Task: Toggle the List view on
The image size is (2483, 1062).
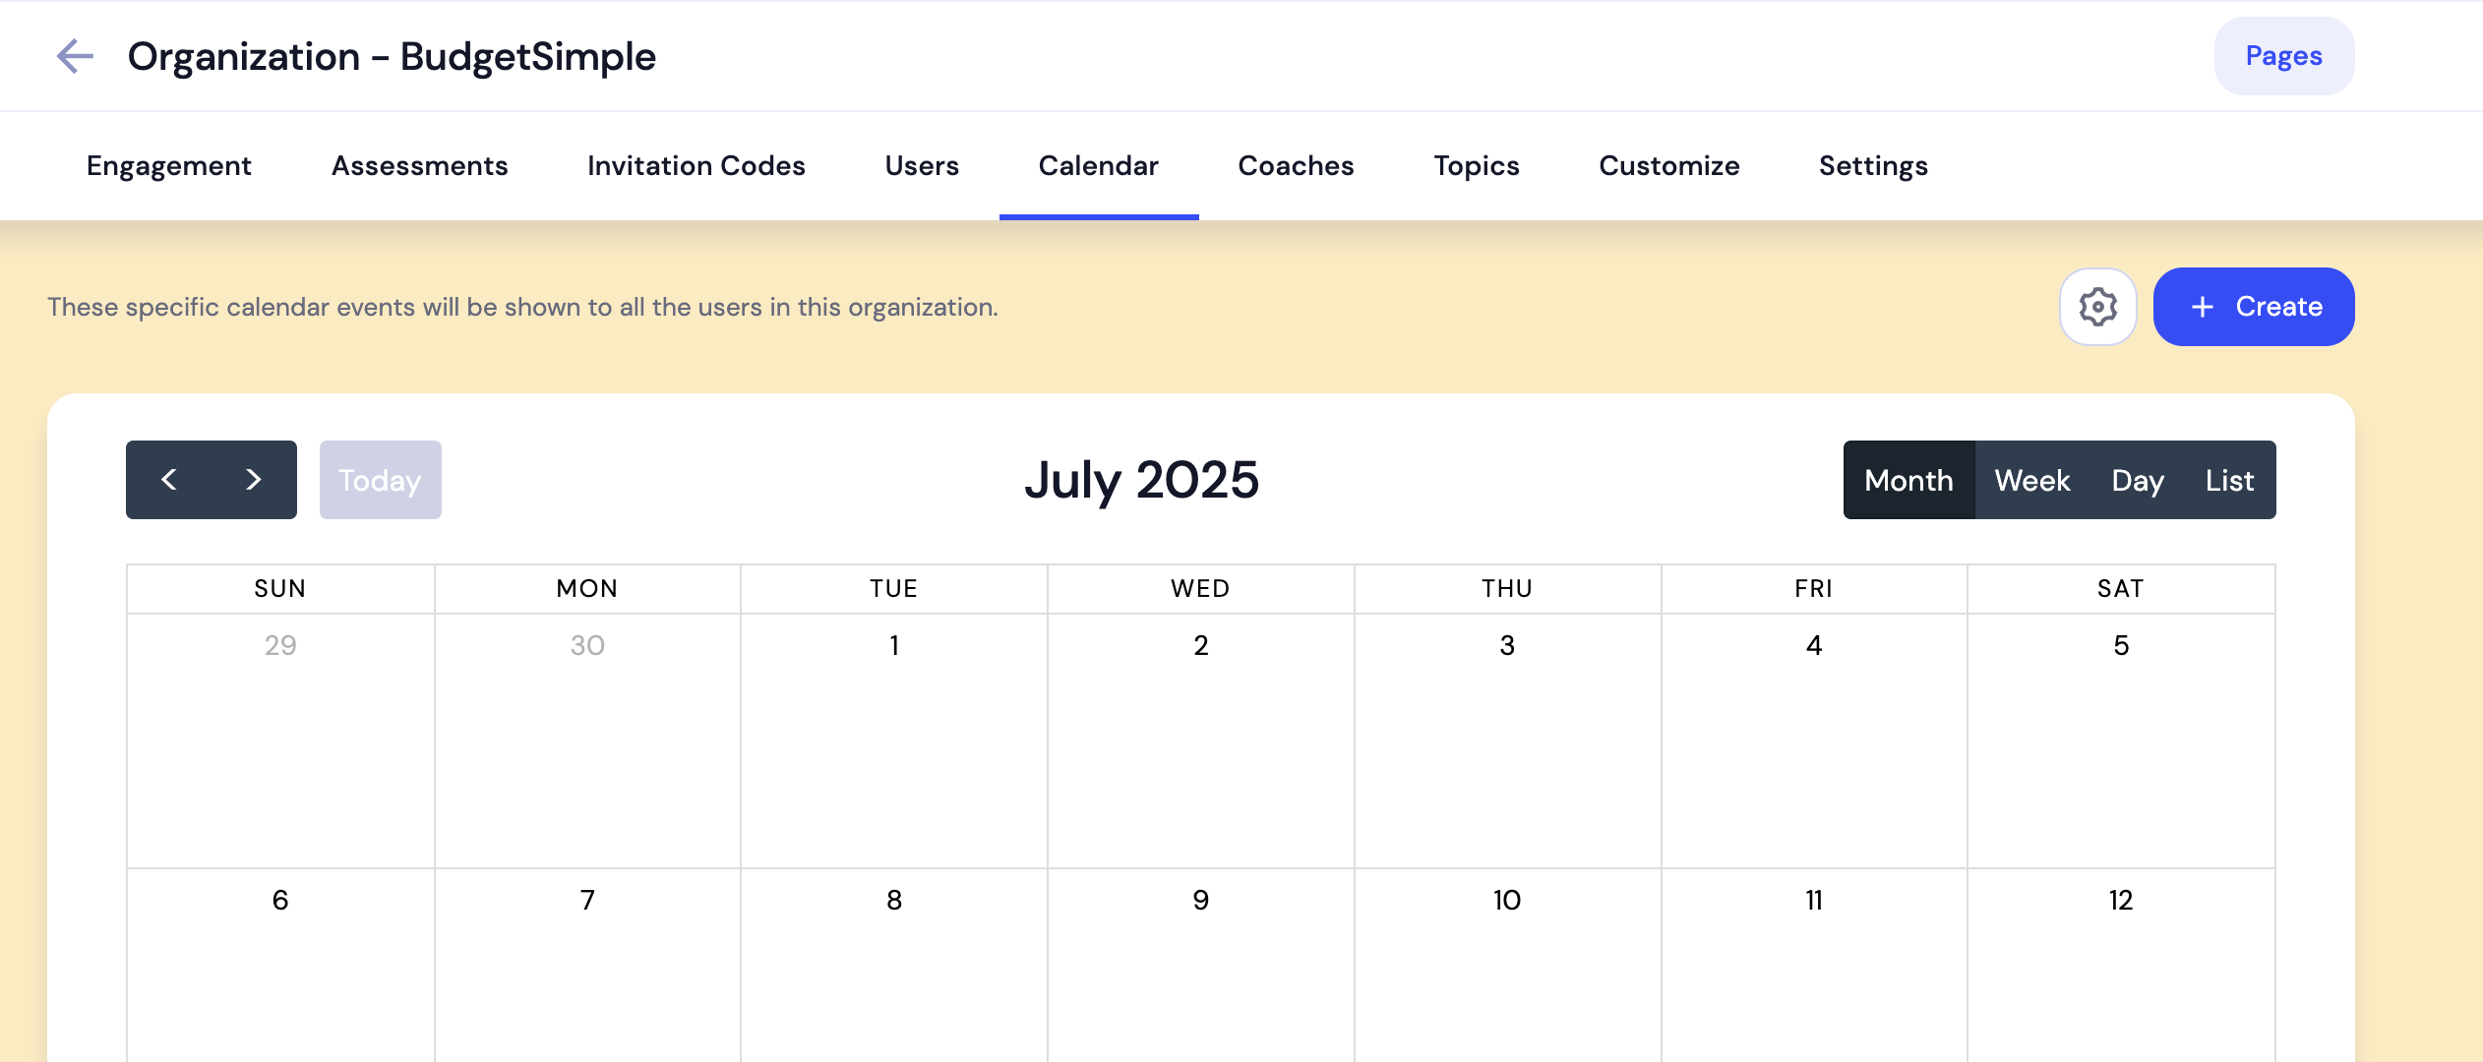Action: click(x=2228, y=480)
